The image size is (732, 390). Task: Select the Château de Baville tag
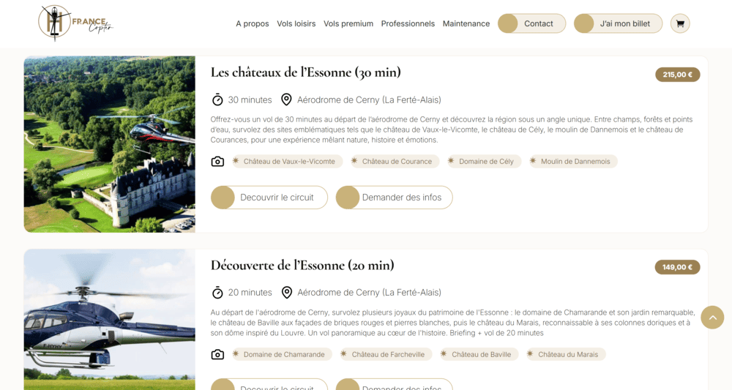click(479, 355)
